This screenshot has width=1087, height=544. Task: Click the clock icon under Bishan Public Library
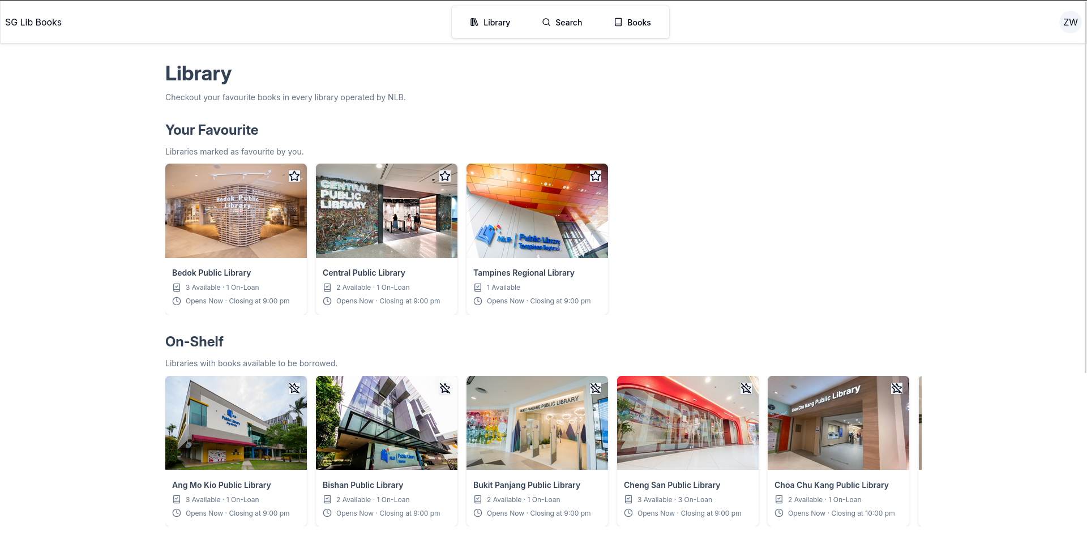(327, 513)
